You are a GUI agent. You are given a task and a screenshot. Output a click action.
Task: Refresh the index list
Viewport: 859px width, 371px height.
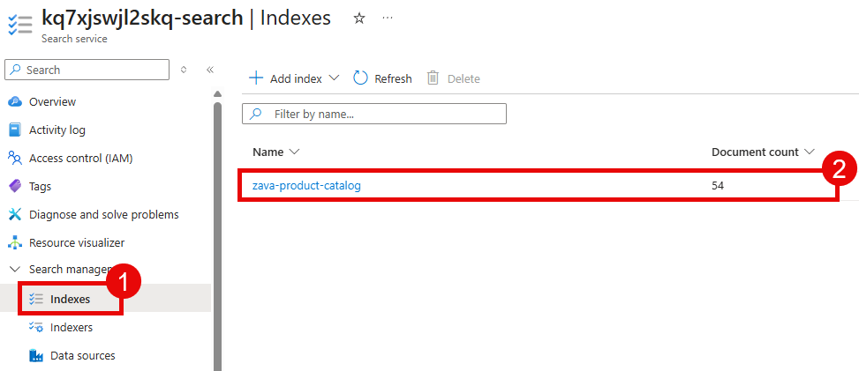pos(382,78)
